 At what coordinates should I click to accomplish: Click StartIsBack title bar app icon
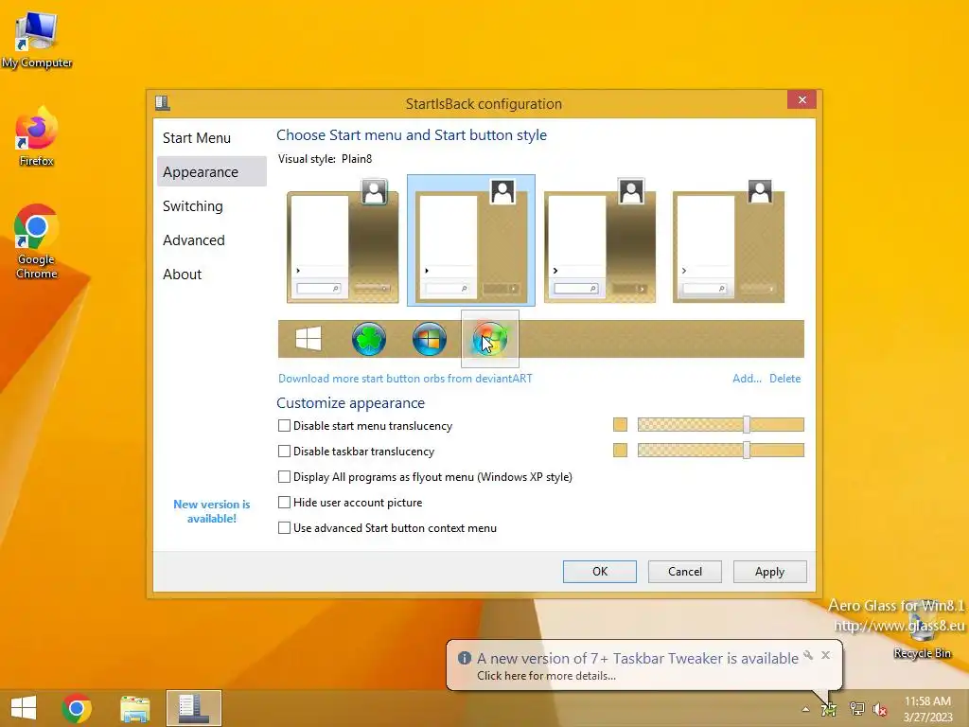[x=163, y=102]
